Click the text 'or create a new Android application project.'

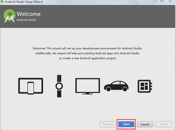88,58
